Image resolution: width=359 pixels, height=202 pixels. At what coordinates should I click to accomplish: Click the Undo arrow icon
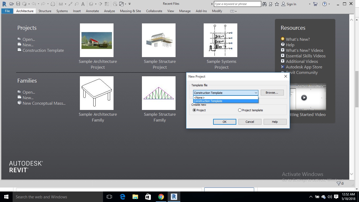click(34, 4)
